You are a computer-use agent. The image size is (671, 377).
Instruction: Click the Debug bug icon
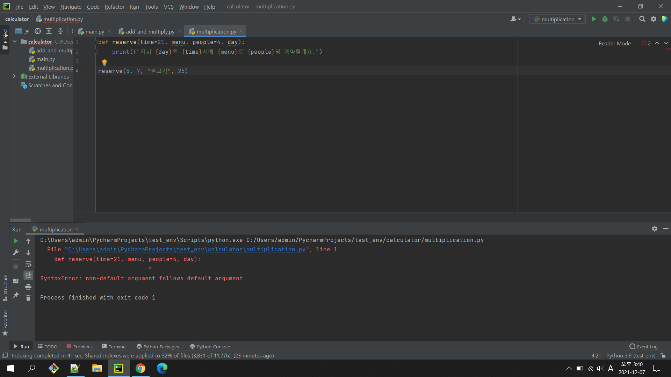[605, 19]
